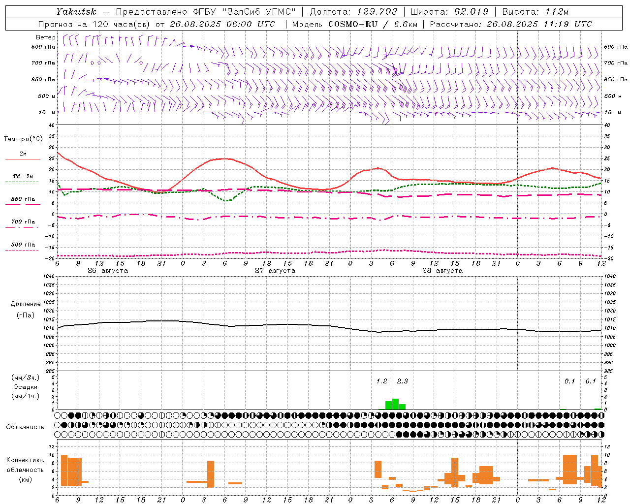
Task: Click the 'Широта: 62.019' latitude value
Action: click(449, 12)
